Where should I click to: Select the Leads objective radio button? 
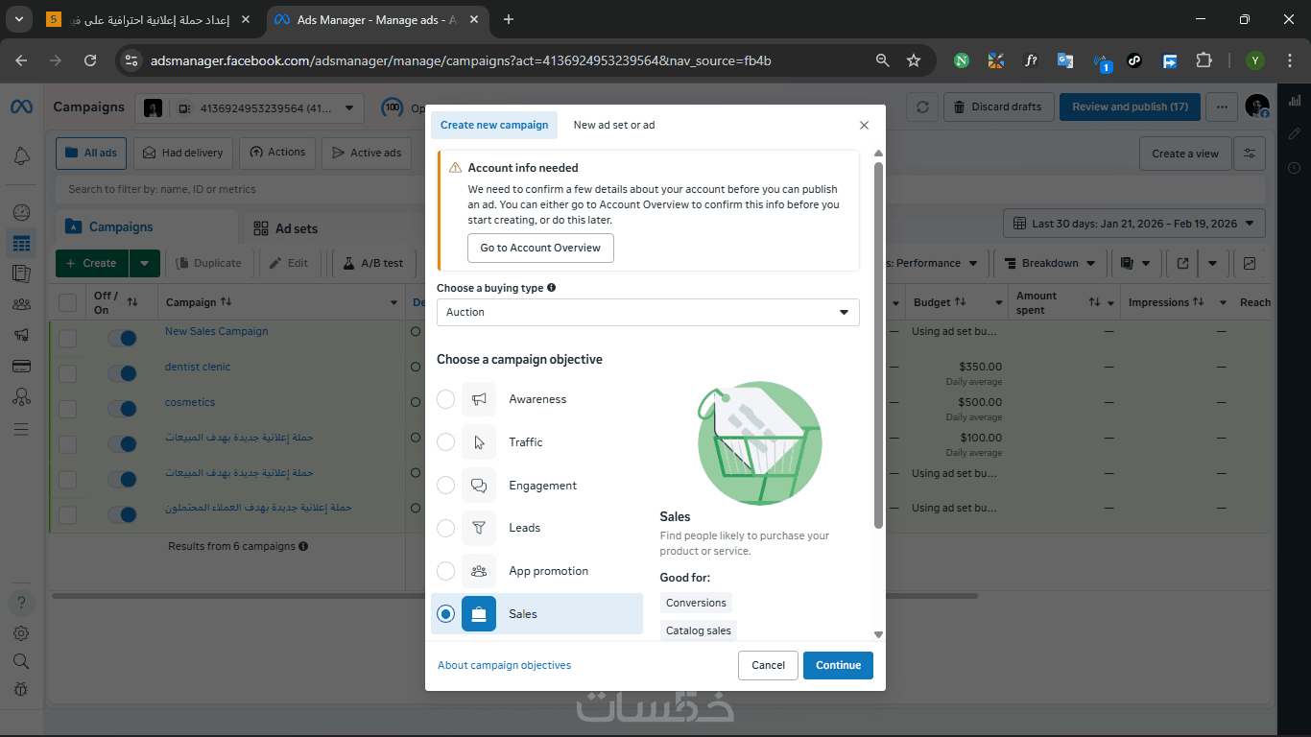445,528
